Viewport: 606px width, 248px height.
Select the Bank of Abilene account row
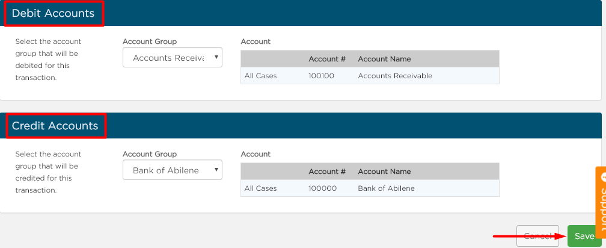[370, 188]
